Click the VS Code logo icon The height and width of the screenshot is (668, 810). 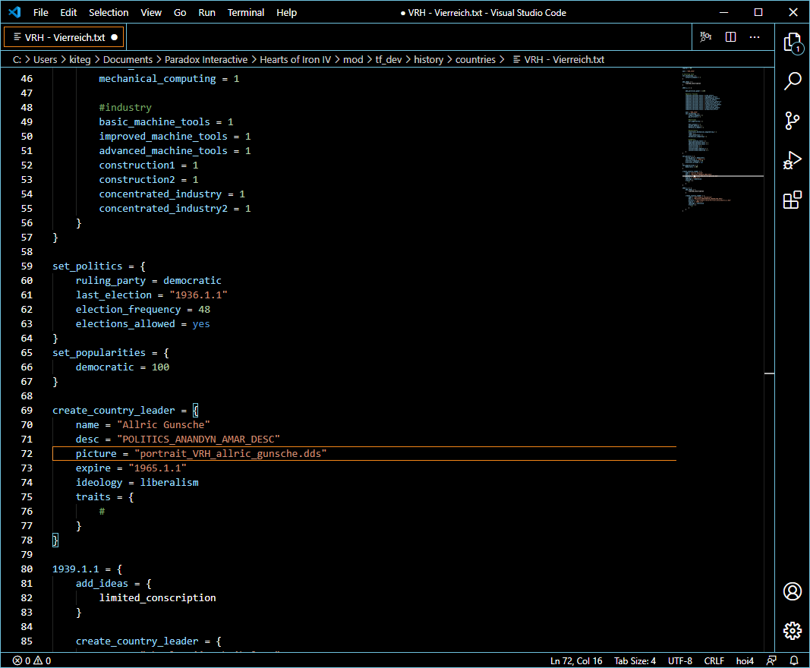14,12
